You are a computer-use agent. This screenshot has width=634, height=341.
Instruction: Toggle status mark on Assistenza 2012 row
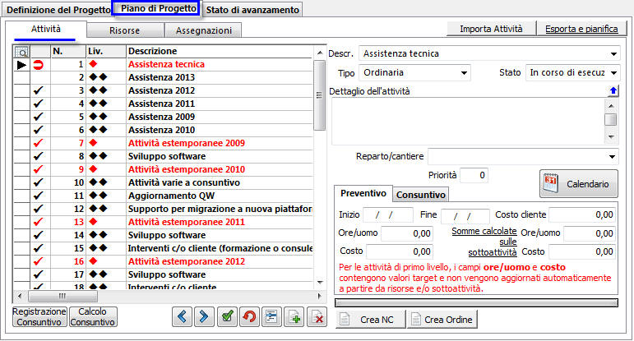pos(38,90)
